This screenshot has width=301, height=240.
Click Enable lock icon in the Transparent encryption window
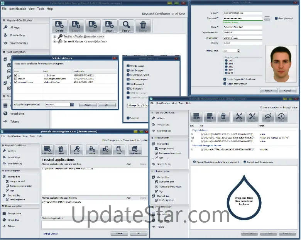[x=92, y=150]
